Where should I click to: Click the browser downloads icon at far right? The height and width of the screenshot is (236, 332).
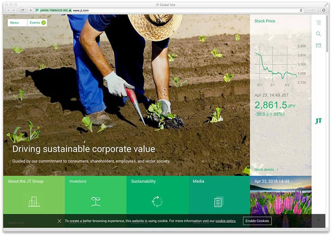[324, 10]
